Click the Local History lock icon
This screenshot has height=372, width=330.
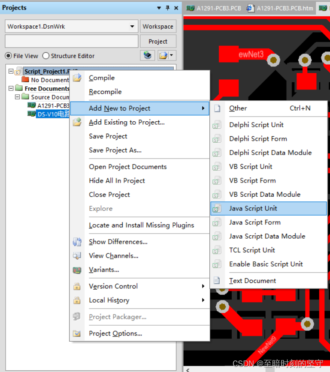(77, 300)
